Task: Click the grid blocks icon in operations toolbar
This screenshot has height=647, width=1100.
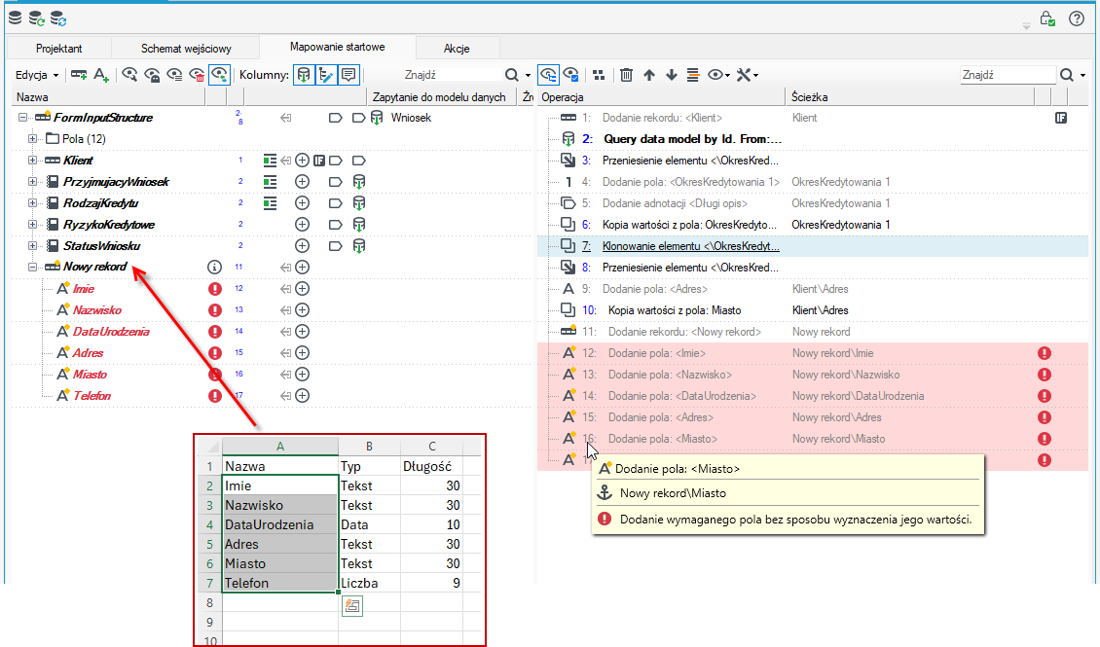Action: click(x=599, y=75)
